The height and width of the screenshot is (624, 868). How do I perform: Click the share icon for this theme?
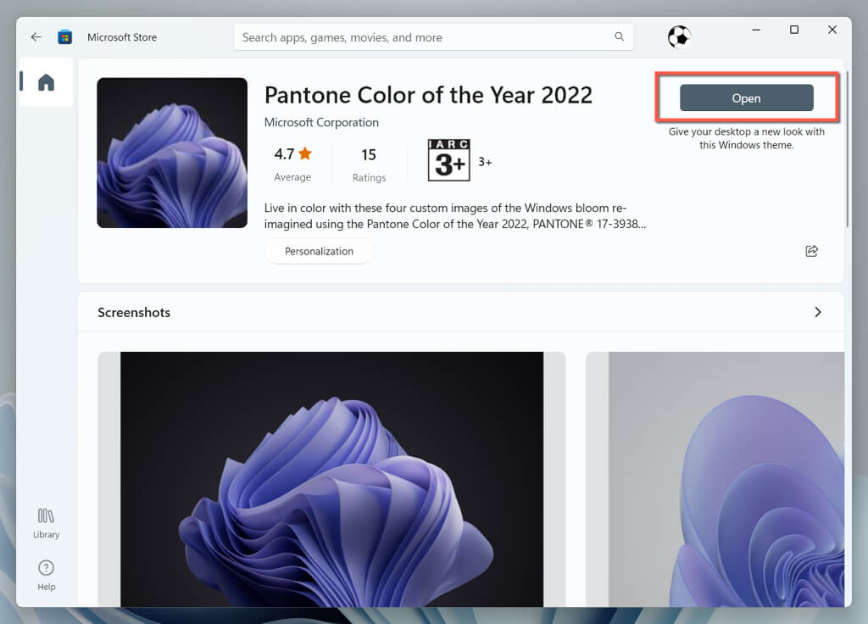(x=811, y=251)
